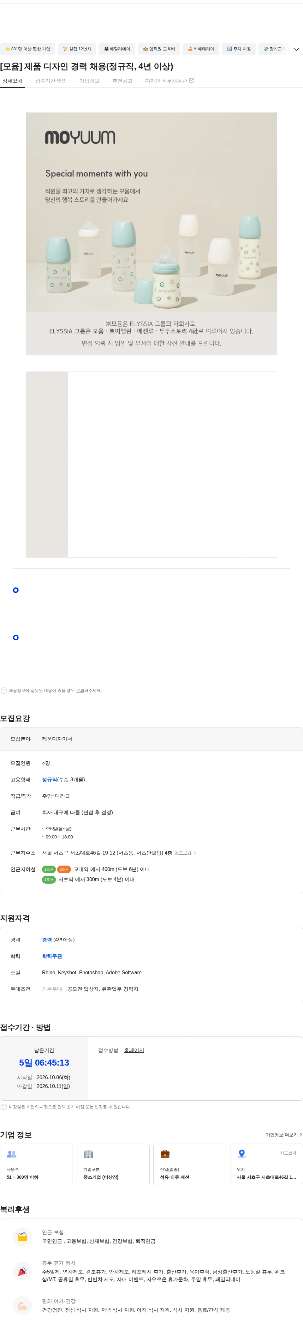Viewport: 303px width, 1324px height.
Task: Click the 사원수 people icon
Action: [x=11, y=1154]
